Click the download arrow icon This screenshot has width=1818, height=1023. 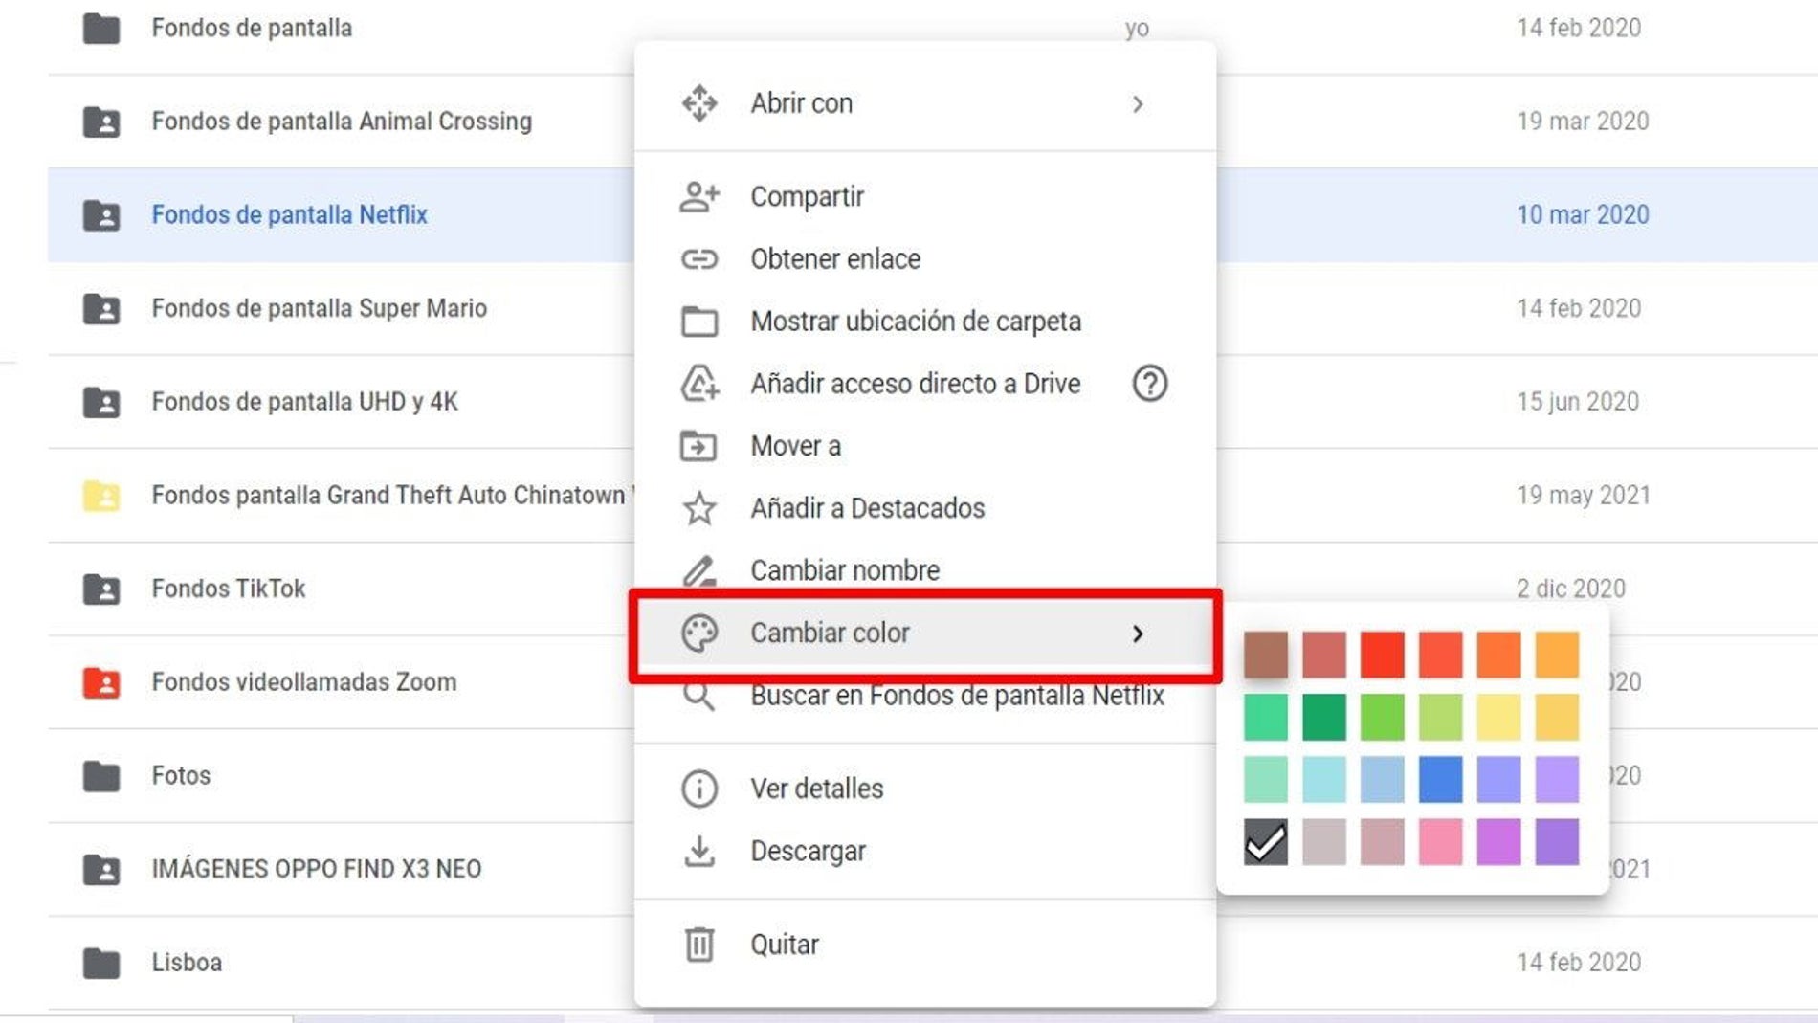coord(698,851)
